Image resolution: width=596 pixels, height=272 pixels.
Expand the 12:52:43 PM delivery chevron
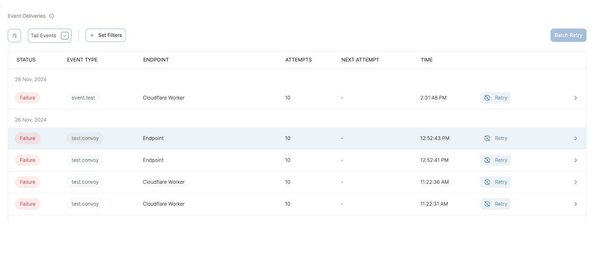[576, 138]
